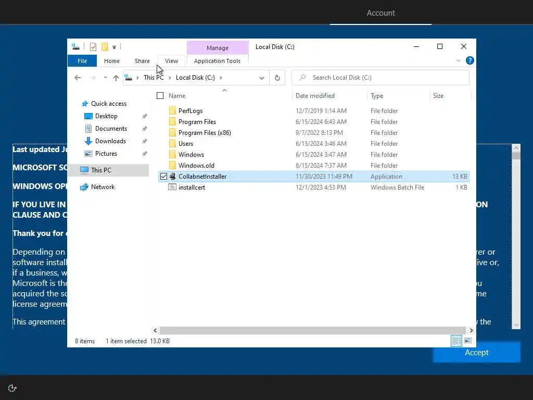Image resolution: width=533 pixels, height=400 pixels.
Task: Sort by the Type column header
Action: (377, 96)
